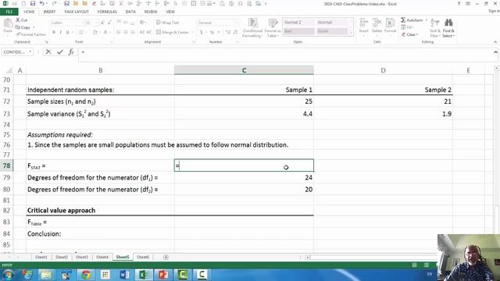Click the Cut scissors button
The height and width of the screenshot is (281, 500).
21,20
